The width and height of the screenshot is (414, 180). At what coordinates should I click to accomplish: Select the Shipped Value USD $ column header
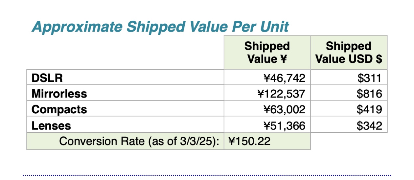(x=349, y=53)
